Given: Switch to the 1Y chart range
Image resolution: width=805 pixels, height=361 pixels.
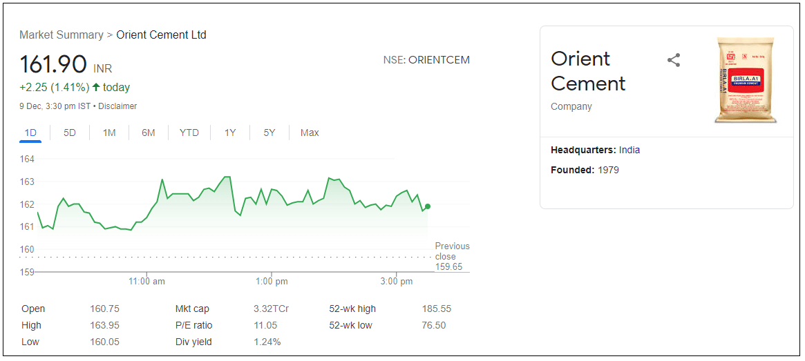Looking at the screenshot, I should (x=230, y=133).
